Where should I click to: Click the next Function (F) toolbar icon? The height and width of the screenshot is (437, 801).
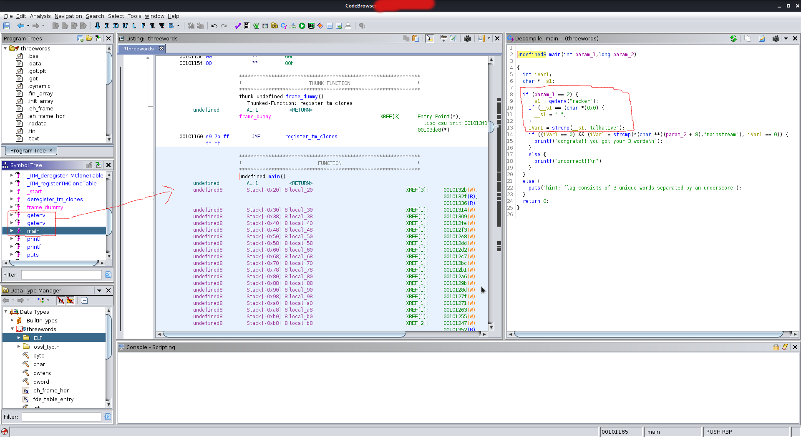(144, 26)
